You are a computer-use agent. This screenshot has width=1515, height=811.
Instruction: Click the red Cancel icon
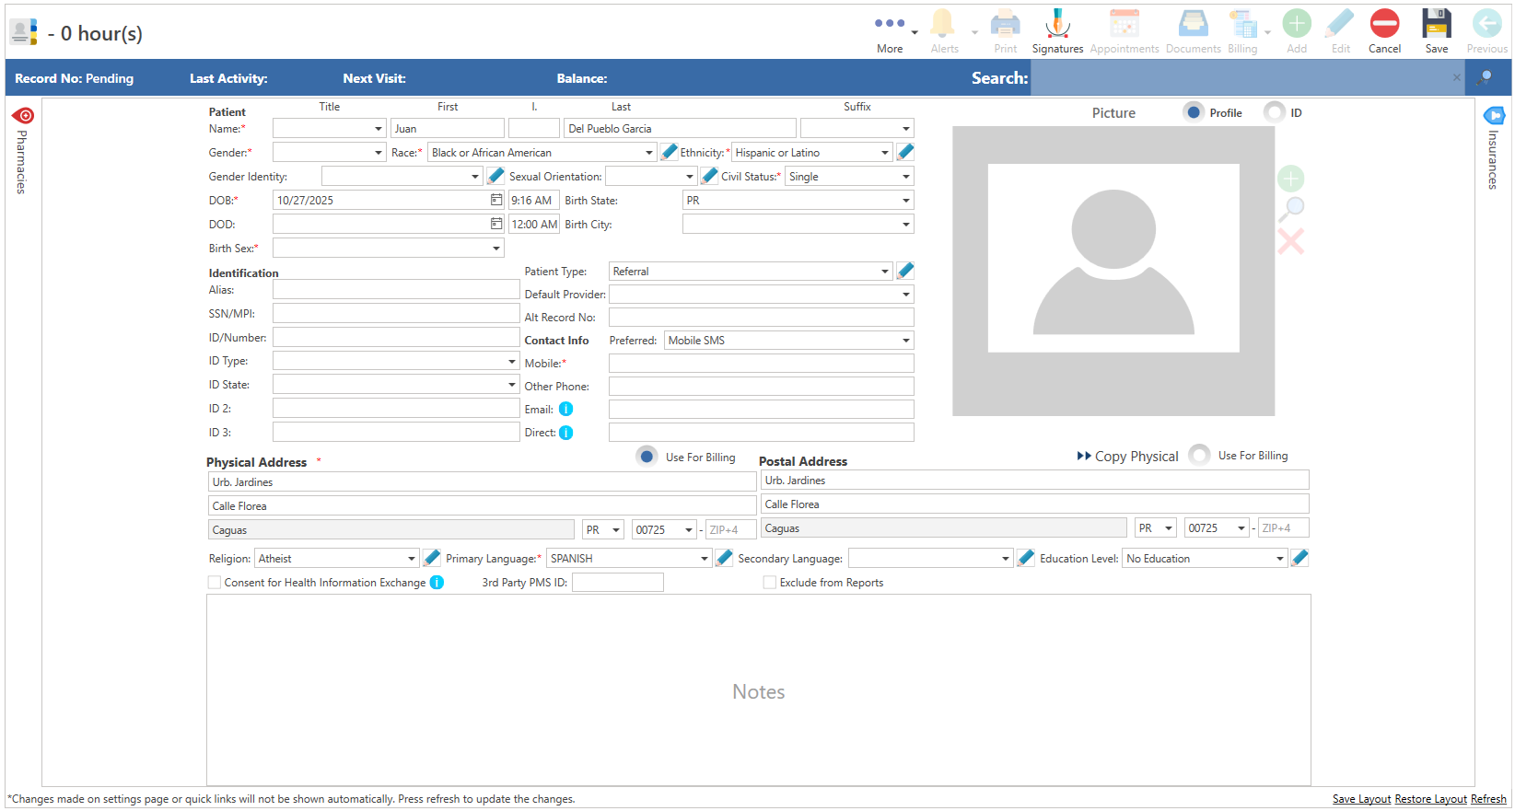point(1384,24)
